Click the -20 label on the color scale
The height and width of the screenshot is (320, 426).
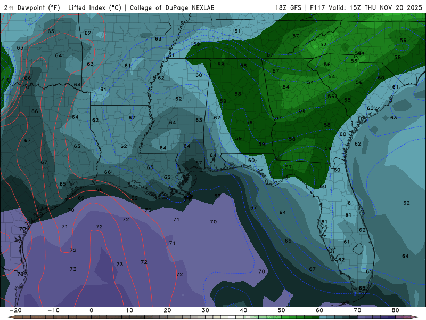pyautogui.click(x=15, y=310)
